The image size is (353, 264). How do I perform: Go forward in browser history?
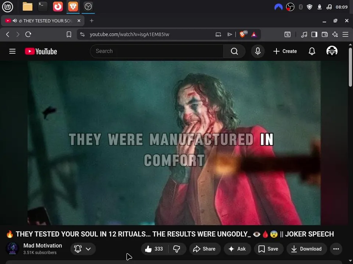[18, 34]
